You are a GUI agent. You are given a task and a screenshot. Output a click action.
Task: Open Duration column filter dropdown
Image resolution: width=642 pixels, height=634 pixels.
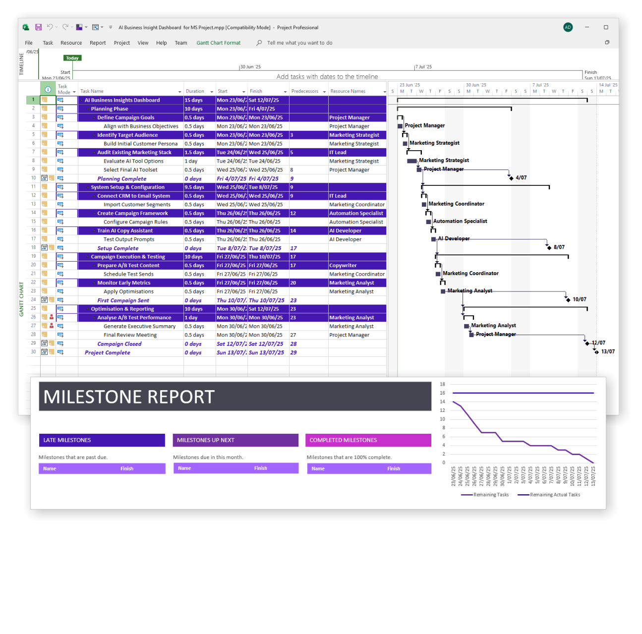[212, 92]
